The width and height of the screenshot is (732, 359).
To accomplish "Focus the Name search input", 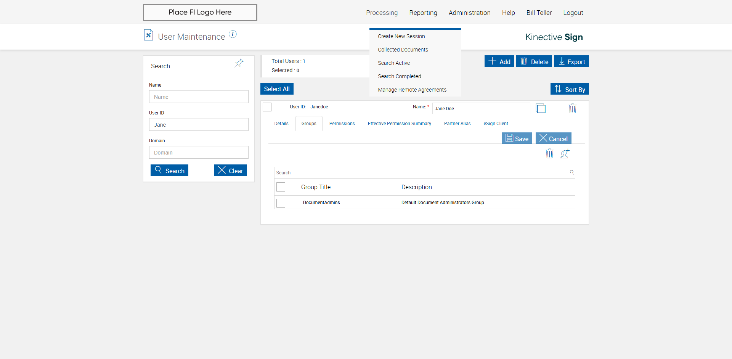I will [x=199, y=97].
